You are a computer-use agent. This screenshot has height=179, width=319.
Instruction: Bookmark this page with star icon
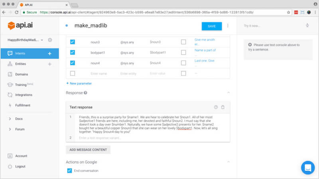coord(288,12)
